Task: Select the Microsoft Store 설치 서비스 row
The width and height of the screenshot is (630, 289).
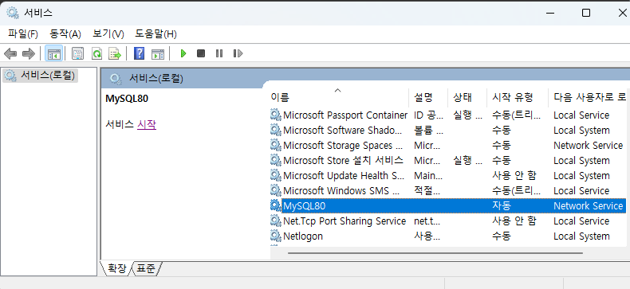Action: (x=448, y=161)
